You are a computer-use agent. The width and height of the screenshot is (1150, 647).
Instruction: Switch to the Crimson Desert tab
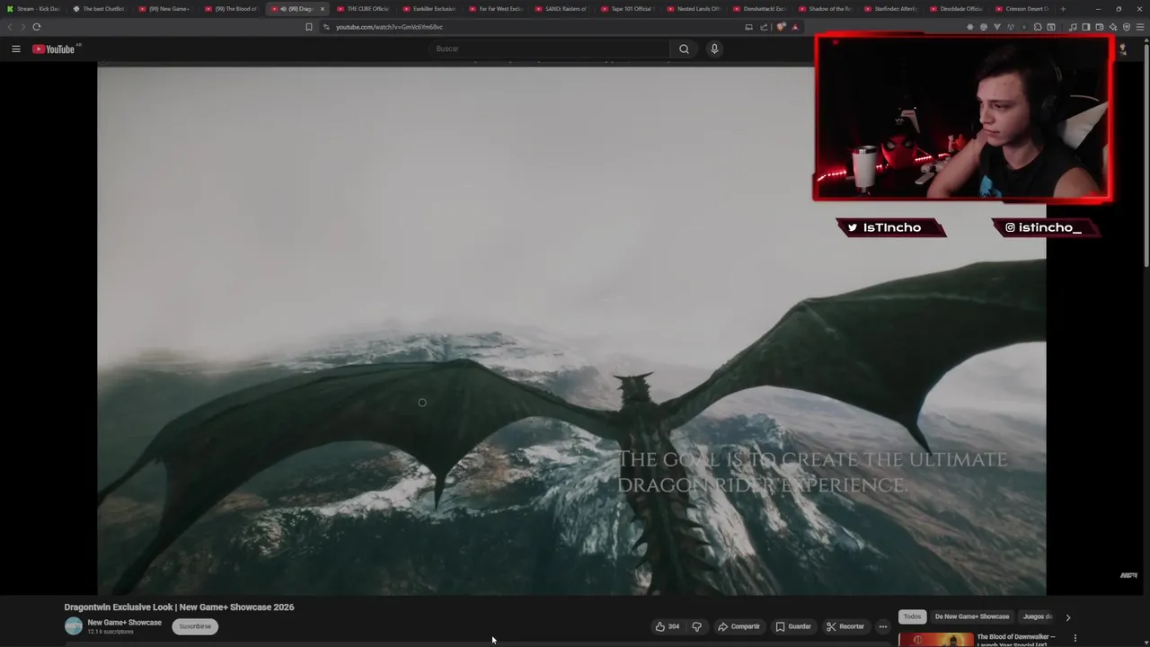[x=1024, y=9]
